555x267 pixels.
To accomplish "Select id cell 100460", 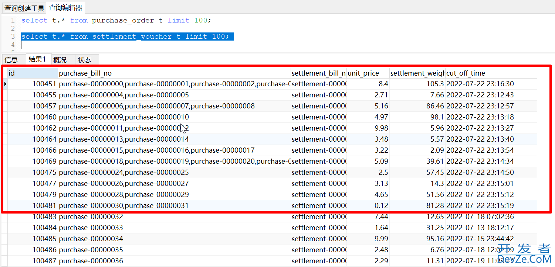I will tap(33, 117).
